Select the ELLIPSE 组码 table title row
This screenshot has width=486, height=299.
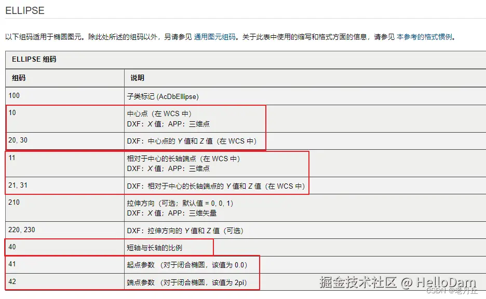[33, 59]
